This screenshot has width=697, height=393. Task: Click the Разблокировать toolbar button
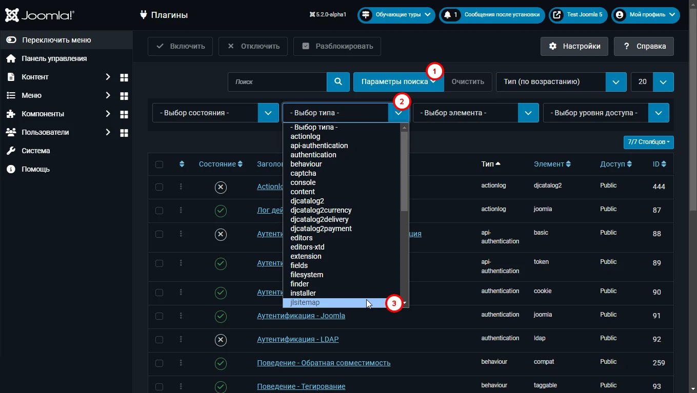click(x=337, y=46)
